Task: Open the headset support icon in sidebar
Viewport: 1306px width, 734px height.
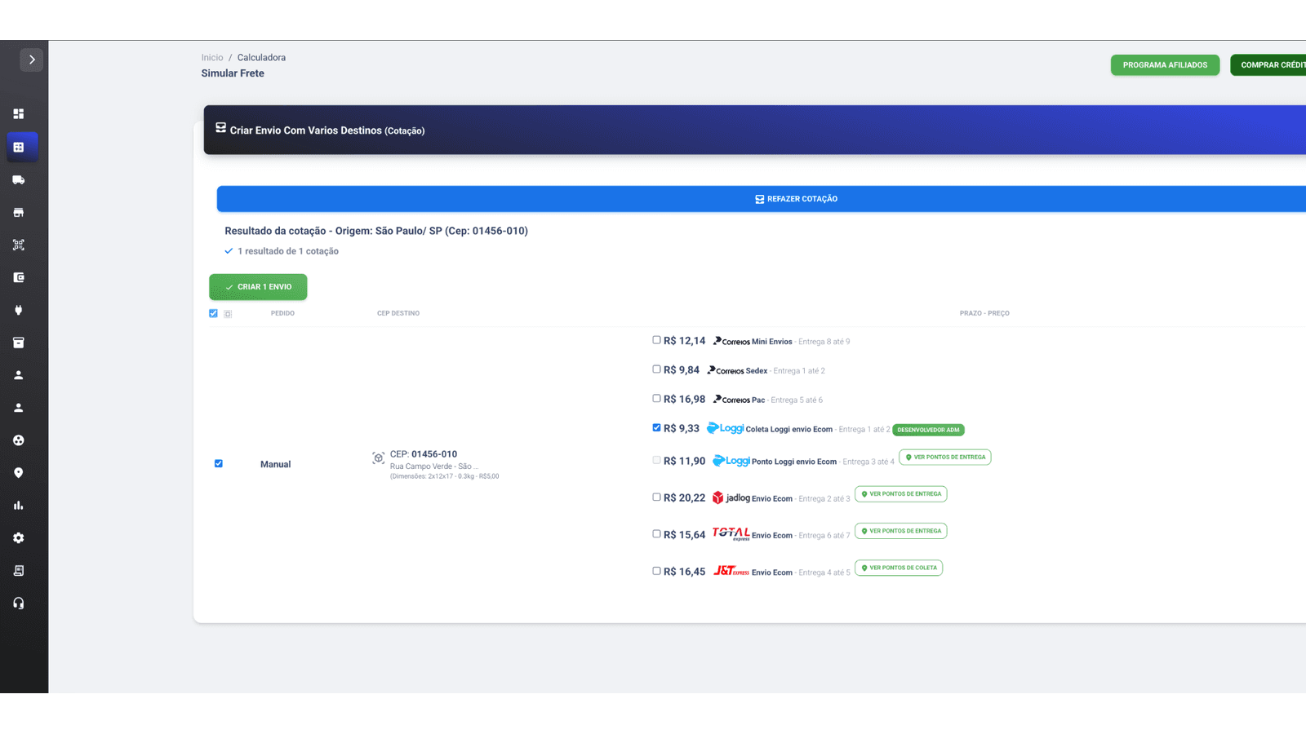Action: 18,604
